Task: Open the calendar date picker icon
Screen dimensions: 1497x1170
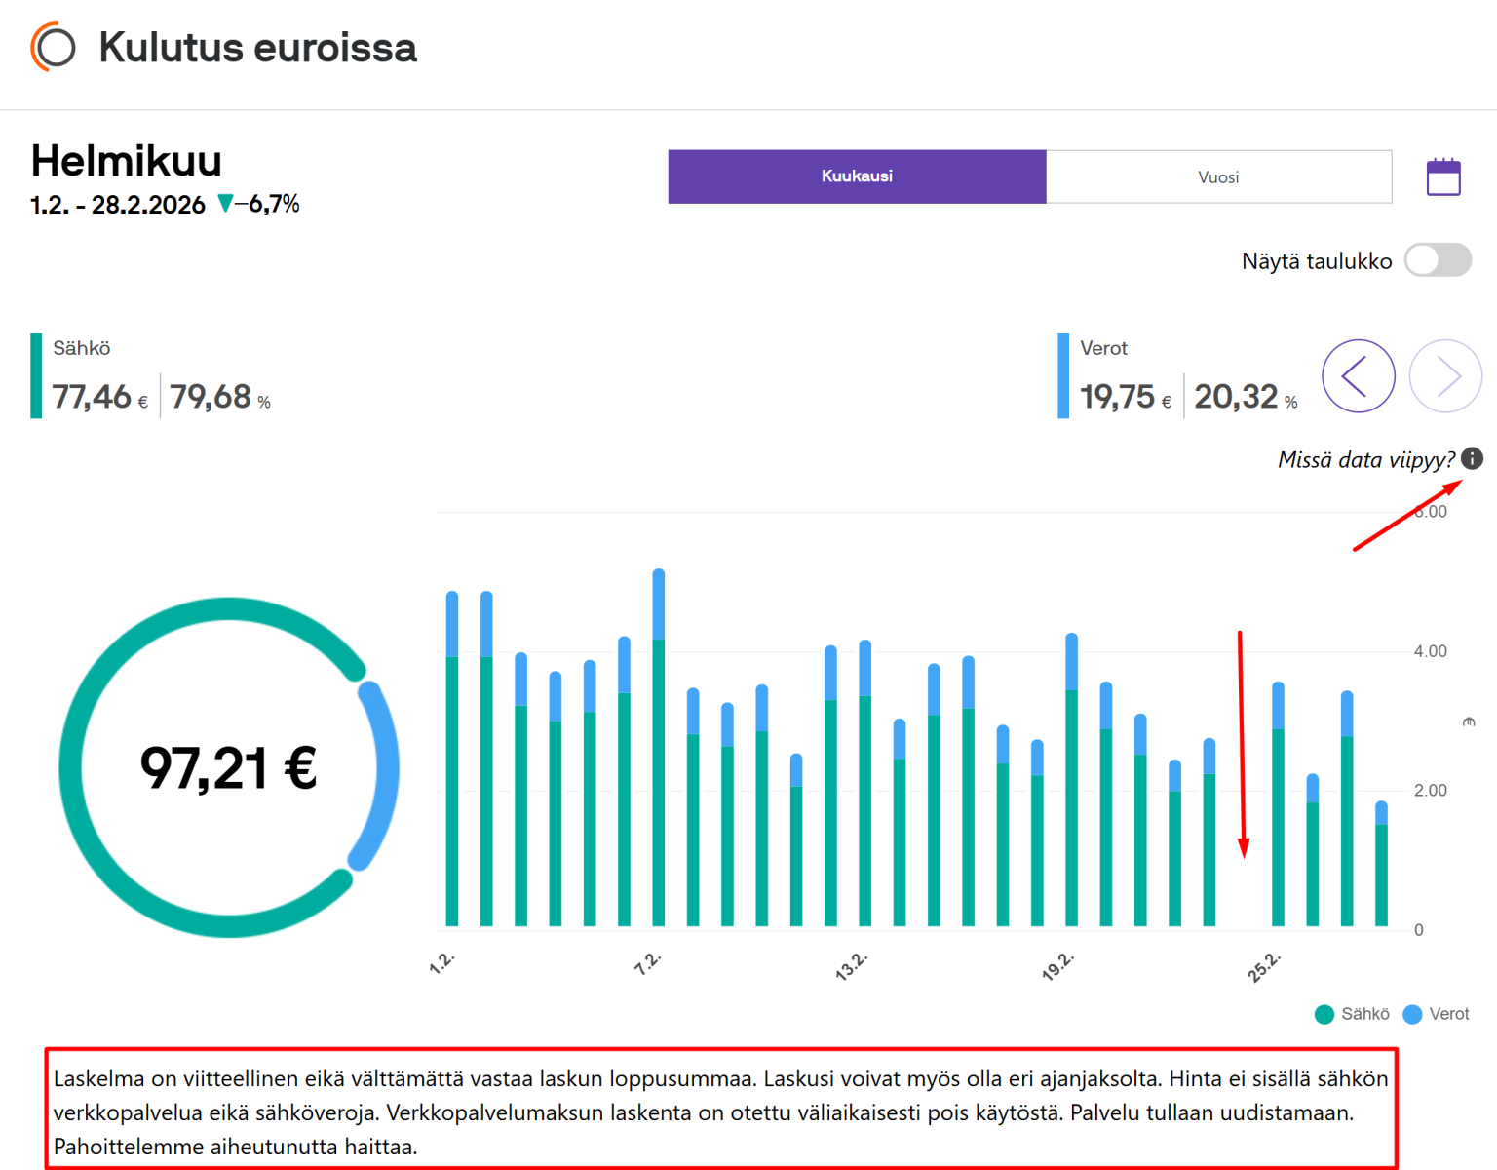Action: [x=1443, y=177]
